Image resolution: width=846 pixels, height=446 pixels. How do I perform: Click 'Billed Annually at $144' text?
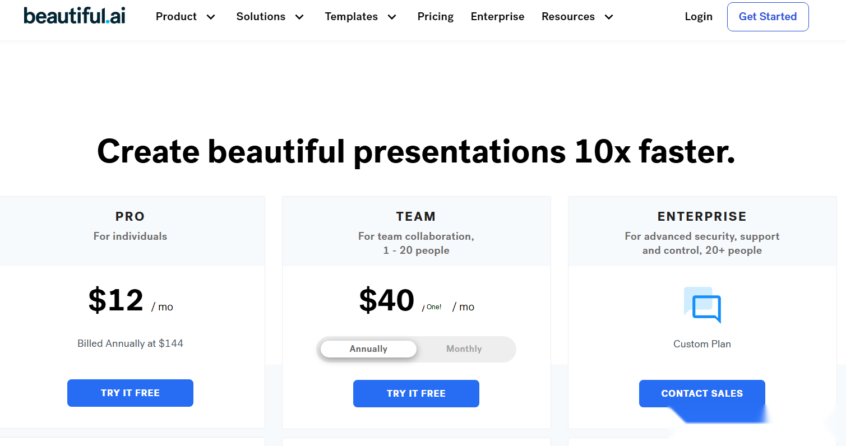[x=130, y=343]
